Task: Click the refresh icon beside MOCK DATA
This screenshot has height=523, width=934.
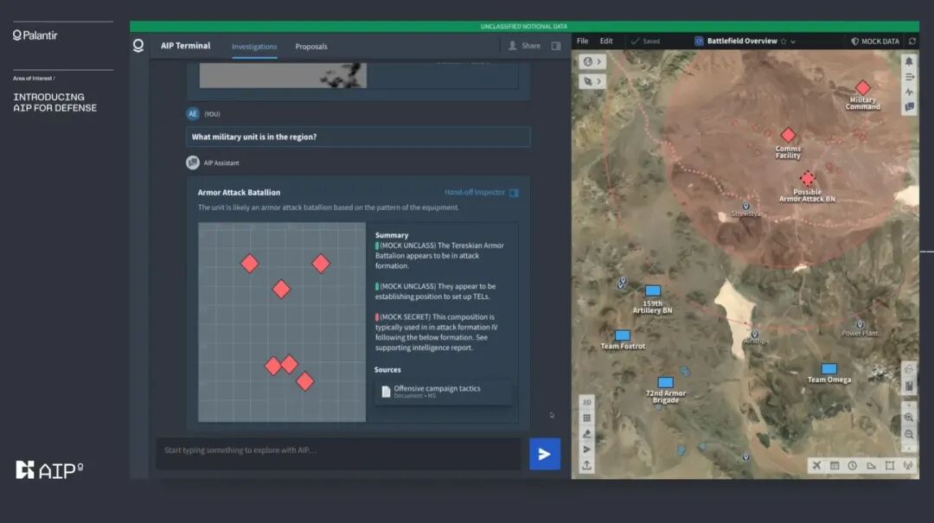Action: click(x=912, y=41)
